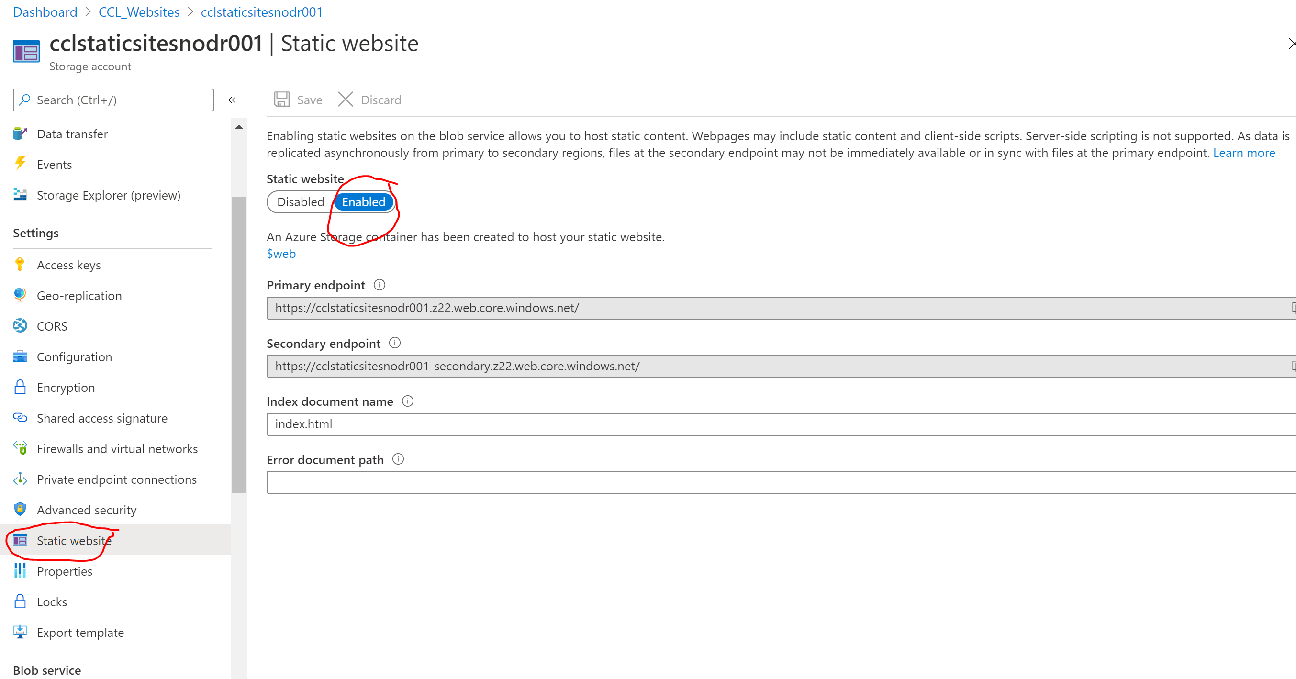
Task: Collapse the left settings sidebar
Action: click(x=232, y=100)
